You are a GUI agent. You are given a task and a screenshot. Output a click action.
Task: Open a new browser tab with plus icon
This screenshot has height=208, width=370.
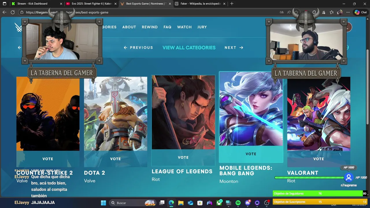point(232,4)
